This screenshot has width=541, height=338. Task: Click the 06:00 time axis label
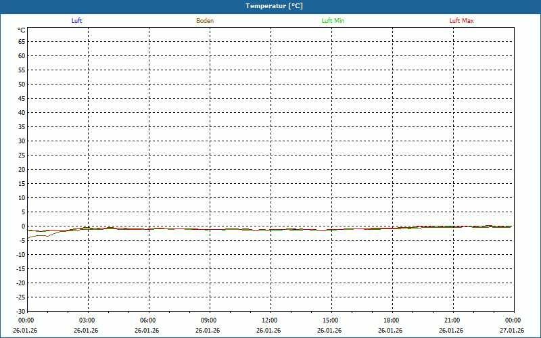(147, 320)
